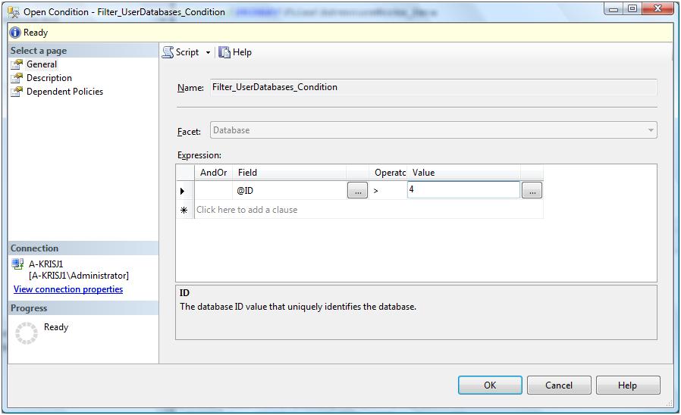Click the empty AndOr cell of the @ID row

213,190
